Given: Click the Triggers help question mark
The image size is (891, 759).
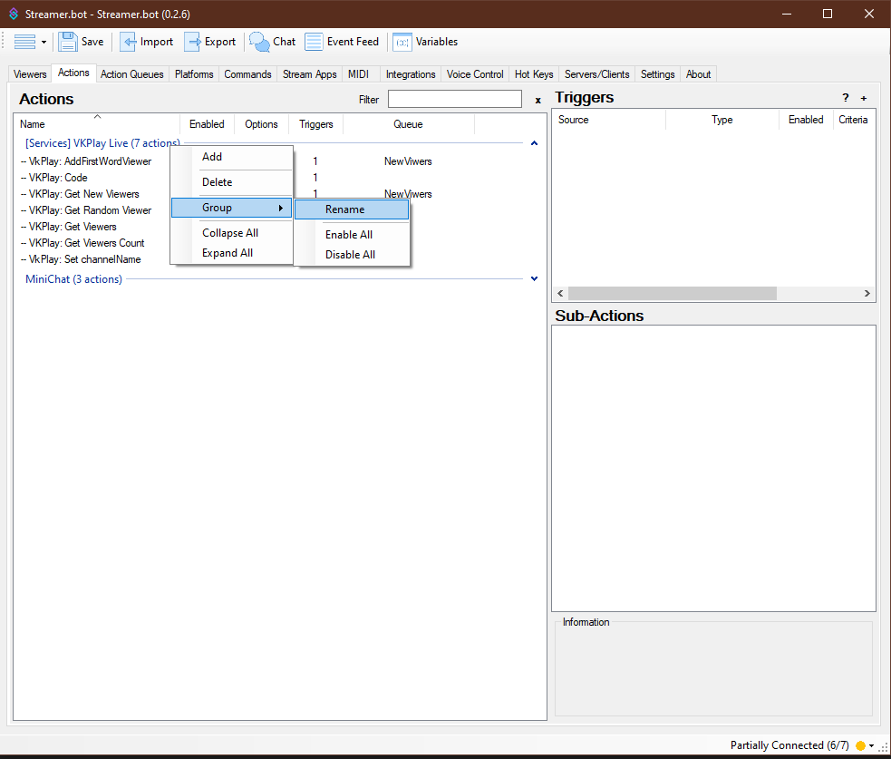Looking at the screenshot, I should (x=846, y=98).
